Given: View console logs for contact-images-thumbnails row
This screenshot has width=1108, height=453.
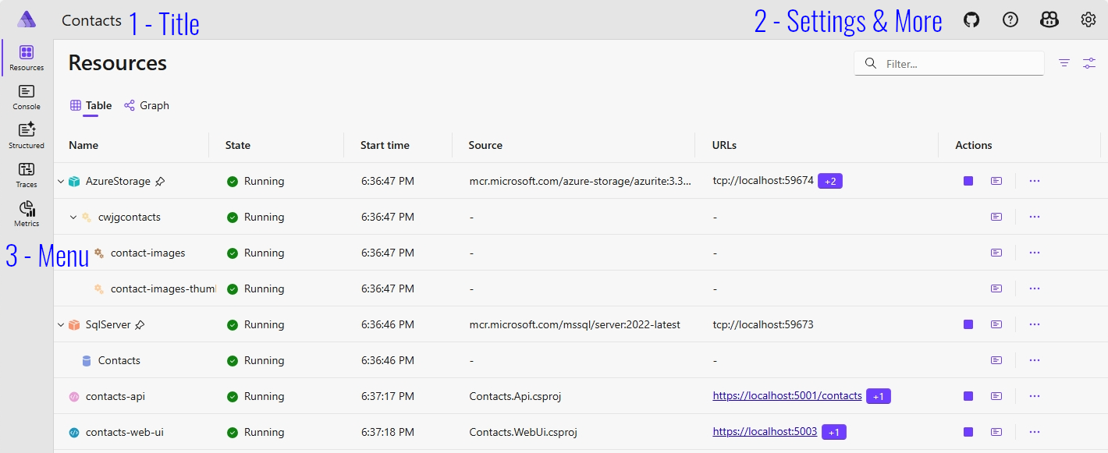Looking at the screenshot, I should coord(996,288).
